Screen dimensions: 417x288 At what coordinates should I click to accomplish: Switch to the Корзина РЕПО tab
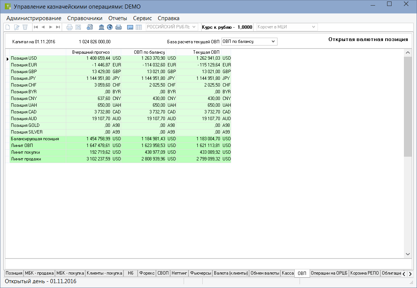pyautogui.click(x=365, y=273)
